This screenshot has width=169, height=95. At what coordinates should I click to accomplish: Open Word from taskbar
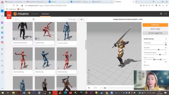(x=24, y=93)
